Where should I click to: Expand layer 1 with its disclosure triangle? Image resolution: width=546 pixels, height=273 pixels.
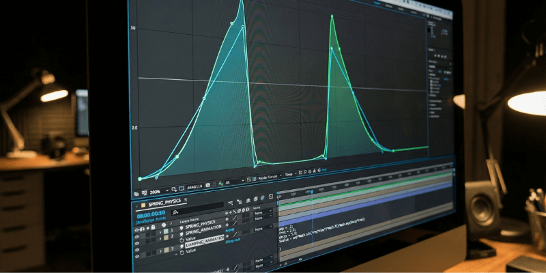[x=160, y=233]
